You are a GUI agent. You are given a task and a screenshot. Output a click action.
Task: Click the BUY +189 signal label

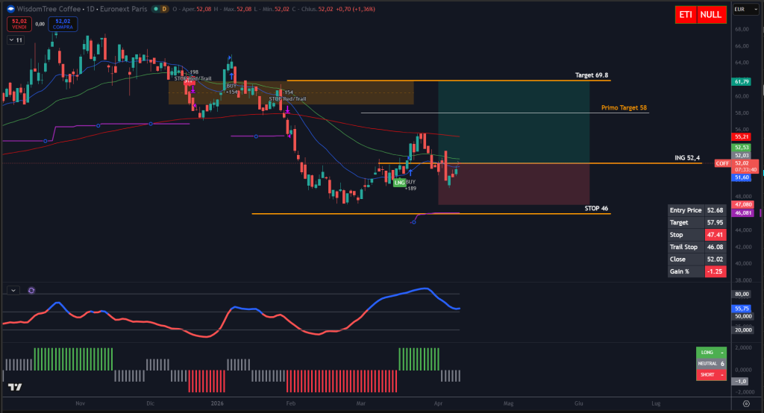pyautogui.click(x=411, y=185)
